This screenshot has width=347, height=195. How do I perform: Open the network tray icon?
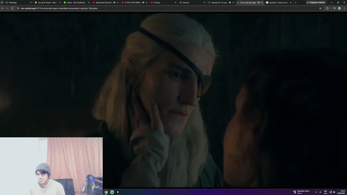330,192
